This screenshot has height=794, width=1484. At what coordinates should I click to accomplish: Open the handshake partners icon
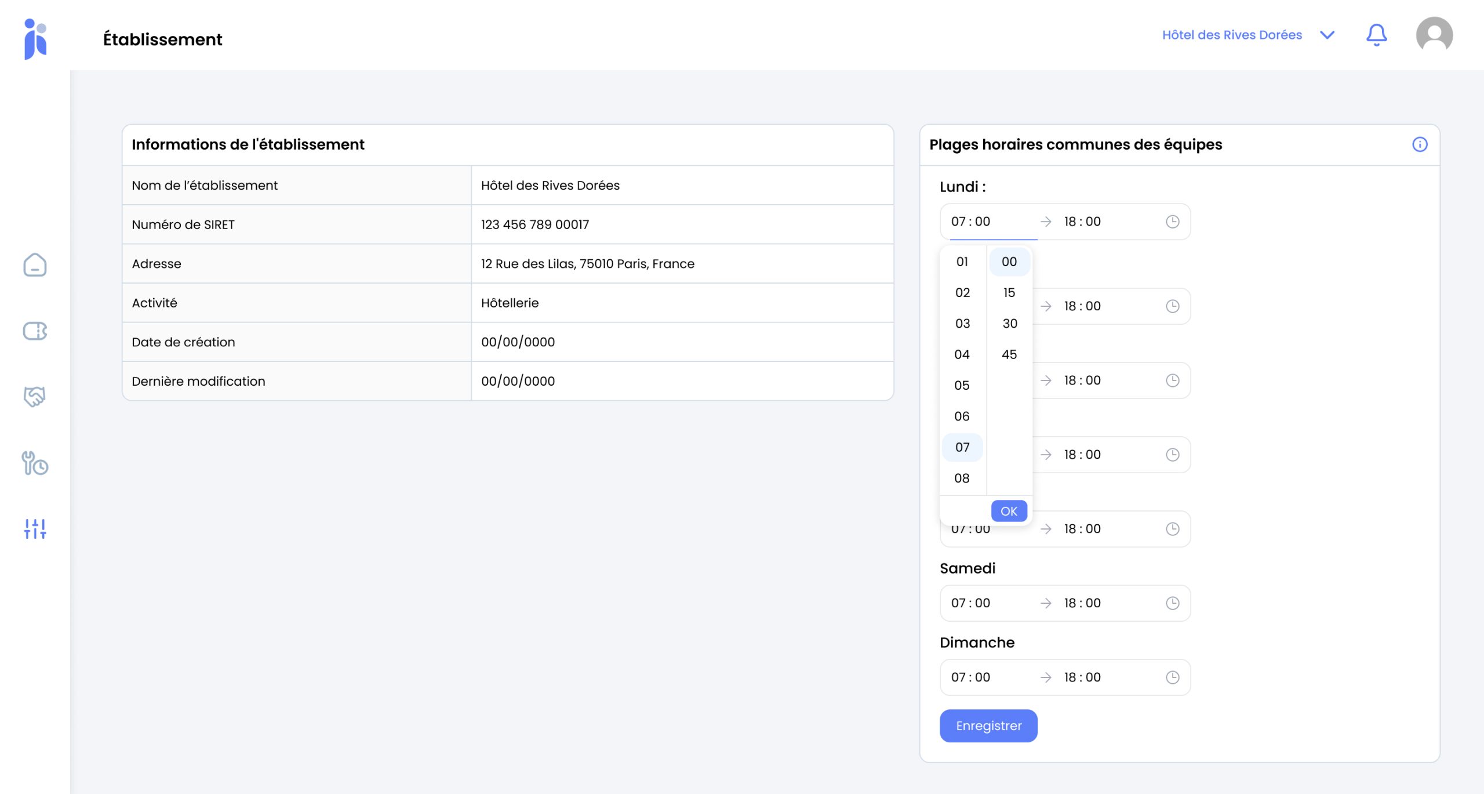tap(35, 397)
